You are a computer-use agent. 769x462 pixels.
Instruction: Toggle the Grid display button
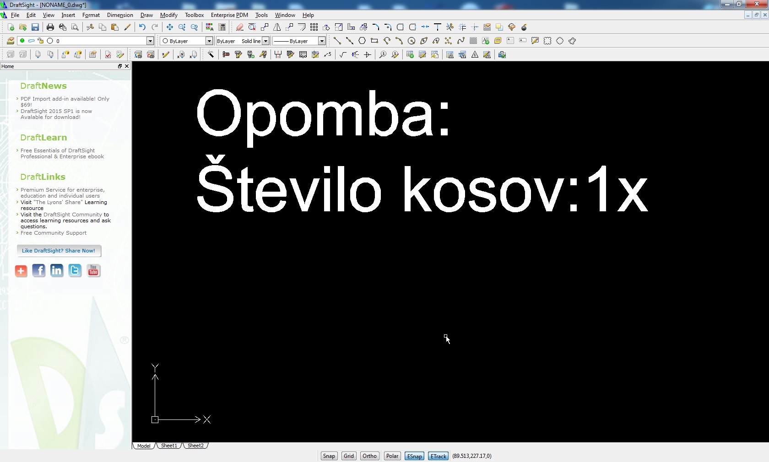349,456
